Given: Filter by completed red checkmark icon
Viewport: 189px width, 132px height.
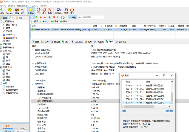Looking at the screenshot, I should 45,18.
